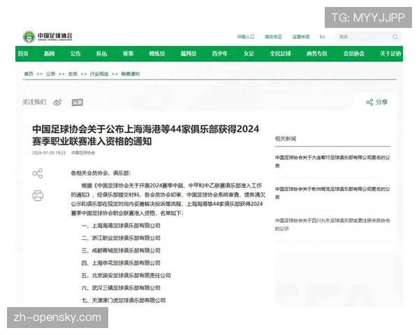Click the article date 2024-01-29
Viewport: 419px width, 335px height.
(49, 153)
